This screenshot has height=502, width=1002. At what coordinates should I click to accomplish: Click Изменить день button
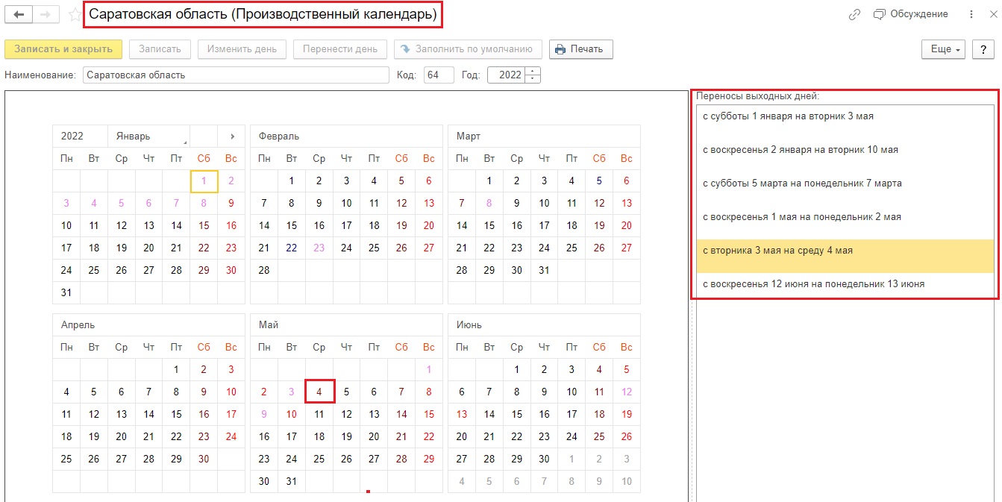[242, 49]
